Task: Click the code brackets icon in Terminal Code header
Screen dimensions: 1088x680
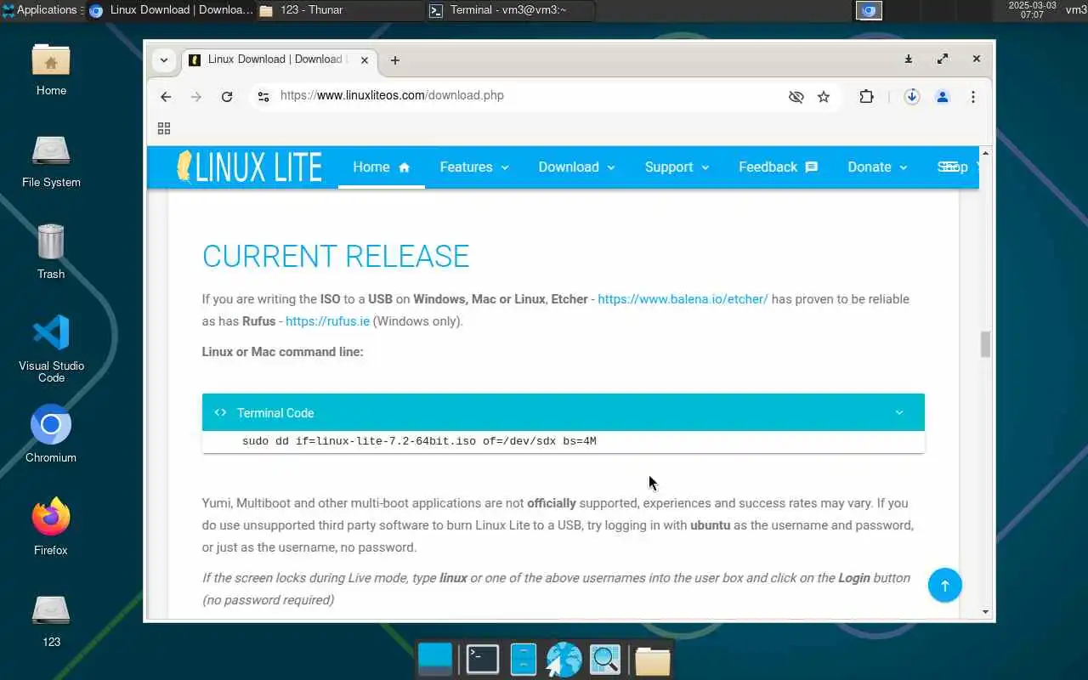Action: pyautogui.click(x=220, y=412)
